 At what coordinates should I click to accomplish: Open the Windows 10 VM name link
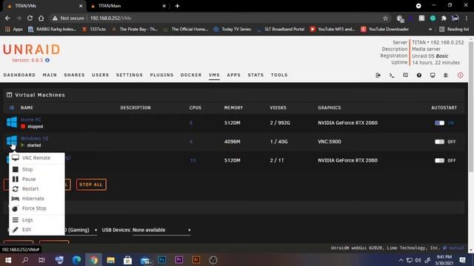tap(35, 138)
